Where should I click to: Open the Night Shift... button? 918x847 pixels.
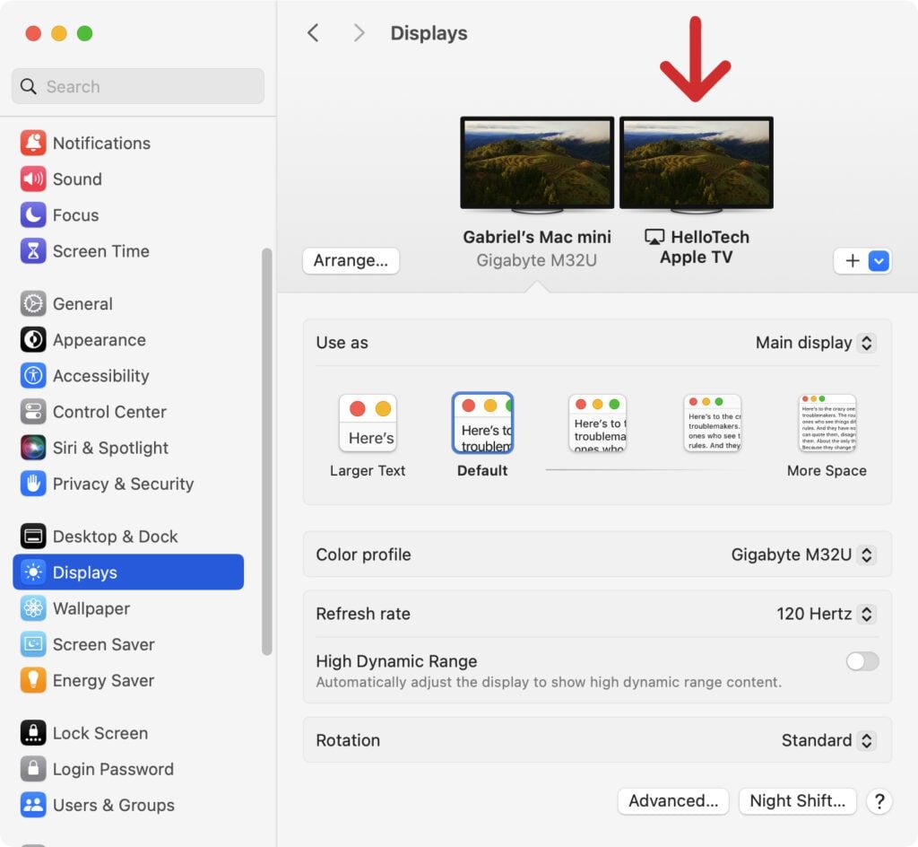pos(797,800)
